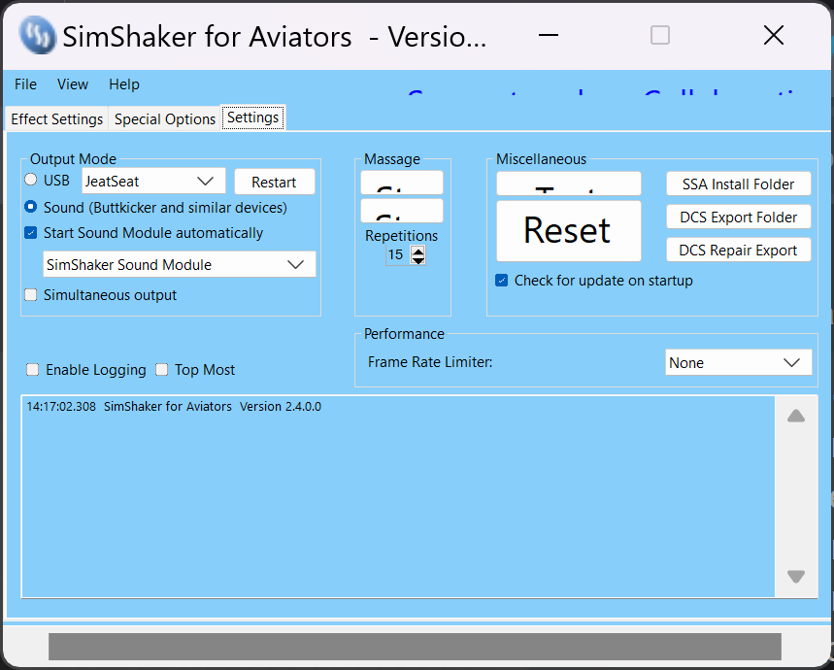The image size is (834, 670).
Task: Switch to the Special Options tab
Action: 165,119
